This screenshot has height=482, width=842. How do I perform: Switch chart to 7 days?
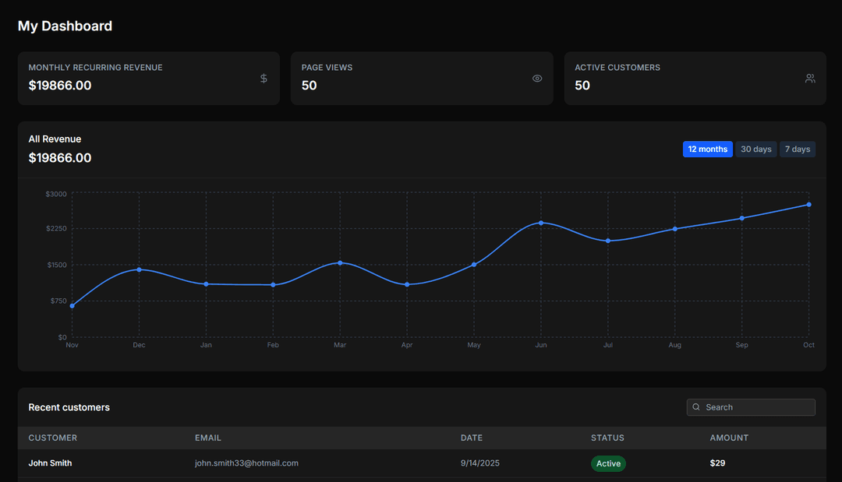pos(797,150)
